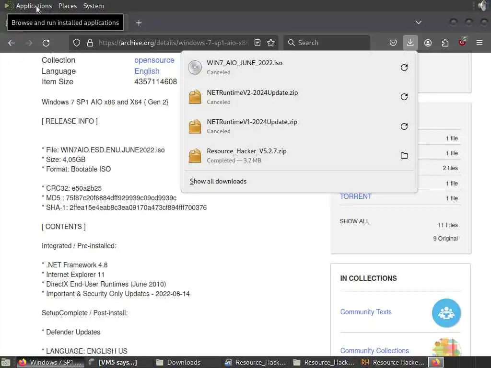
Task: Open the extensions puzzle icon
Action: click(x=445, y=43)
